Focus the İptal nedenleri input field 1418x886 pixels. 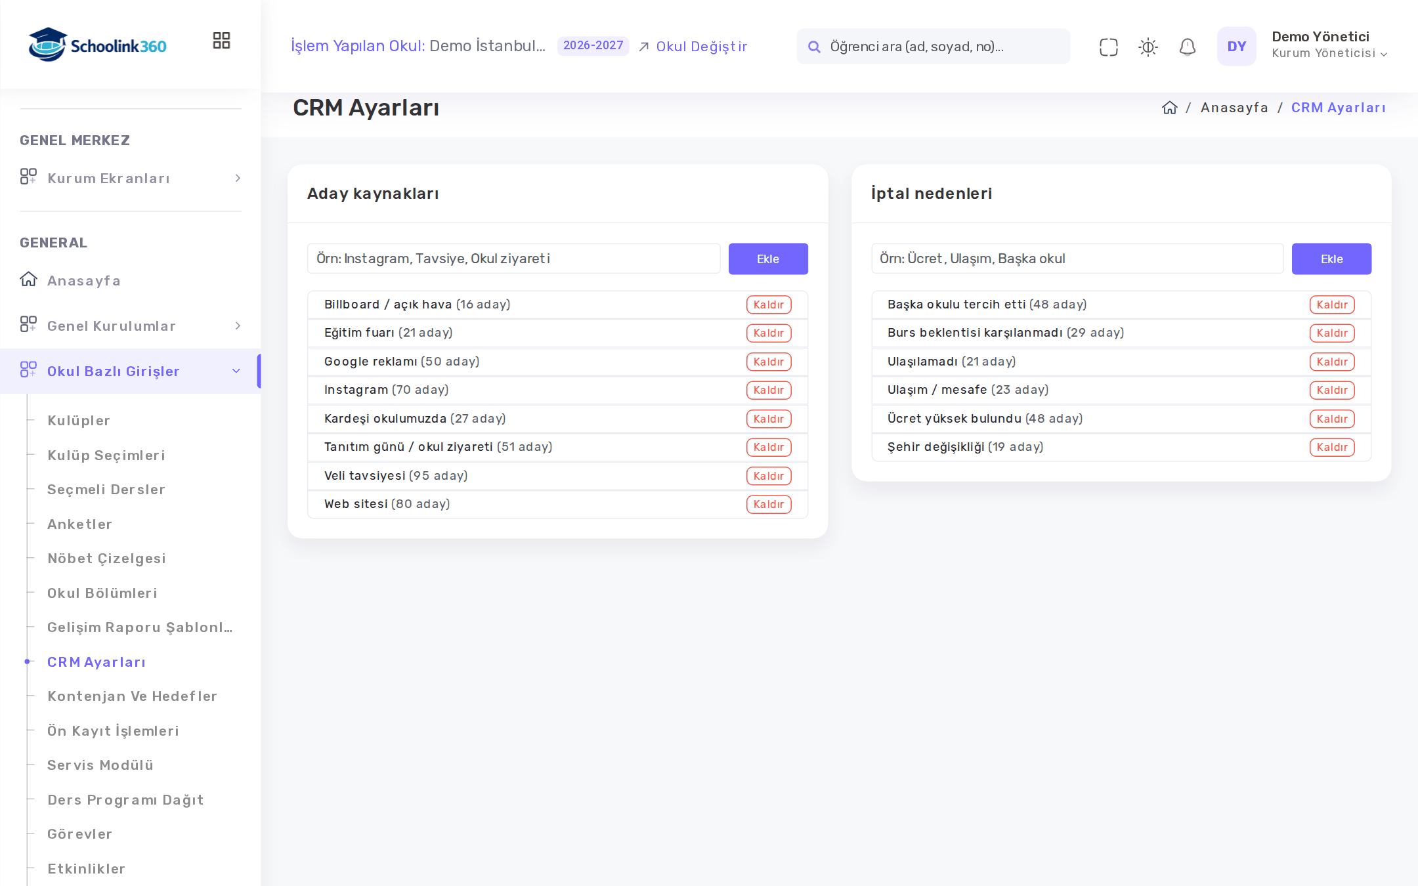tap(1077, 259)
